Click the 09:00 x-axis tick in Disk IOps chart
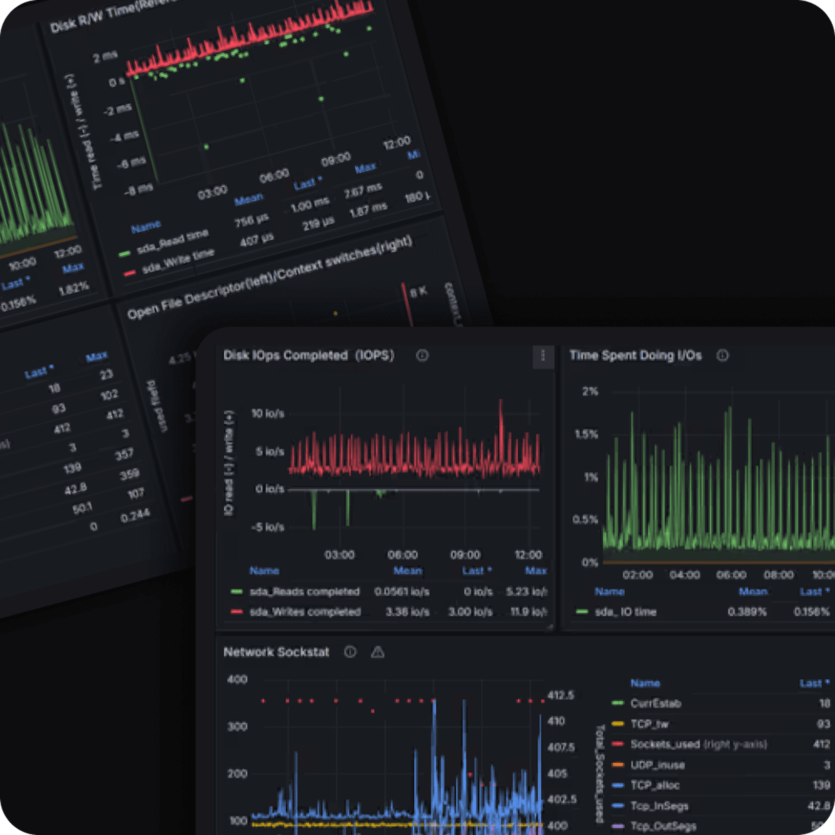The width and height of the screenshot is (835, 835). click(465, 554)
